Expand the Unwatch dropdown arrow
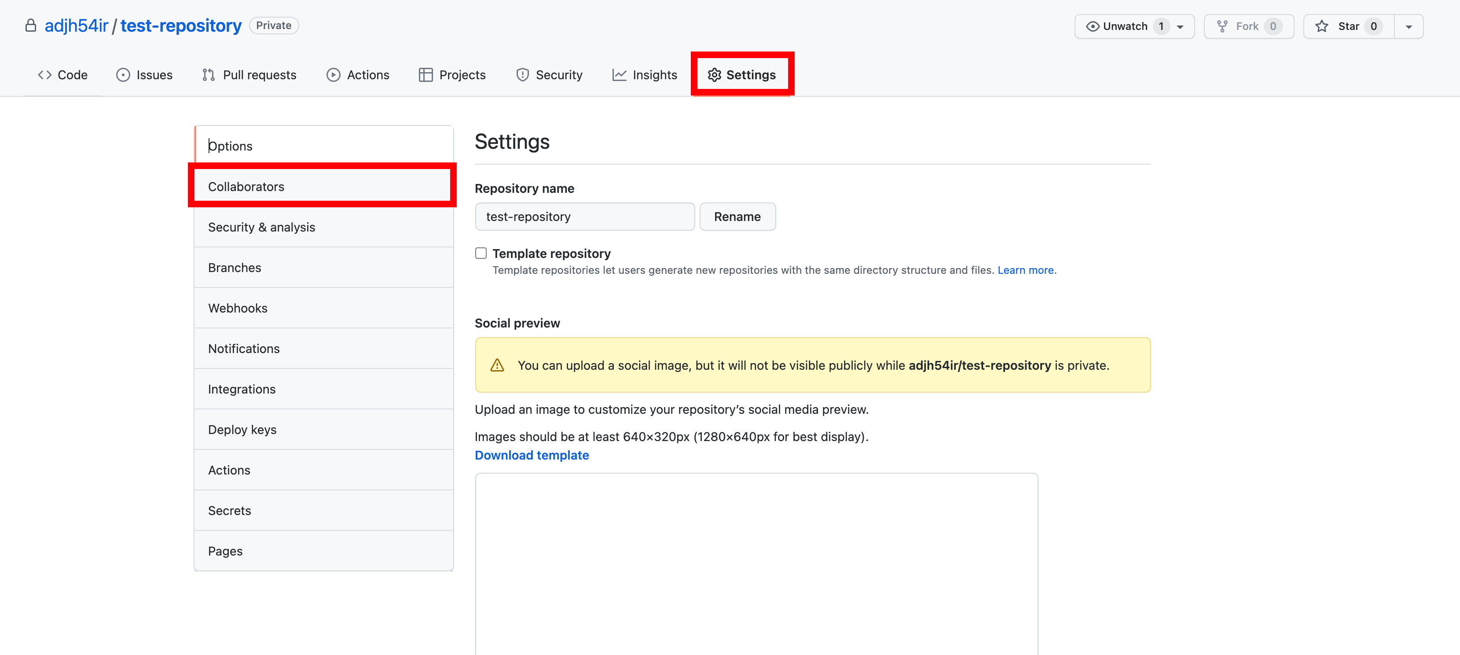This screenshot has height=655, width=1460. pyautogui.click(x=1180, y=27)
